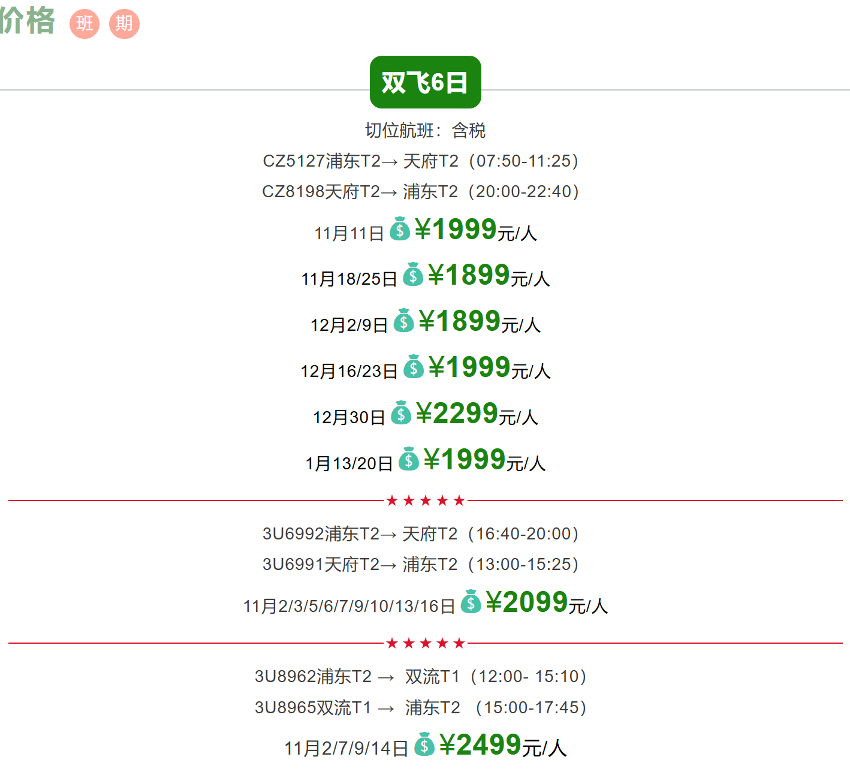The height and width of the screenshot is (778, 850).
Task: Click money bag icon beside 12月30日
Action: 401,413
